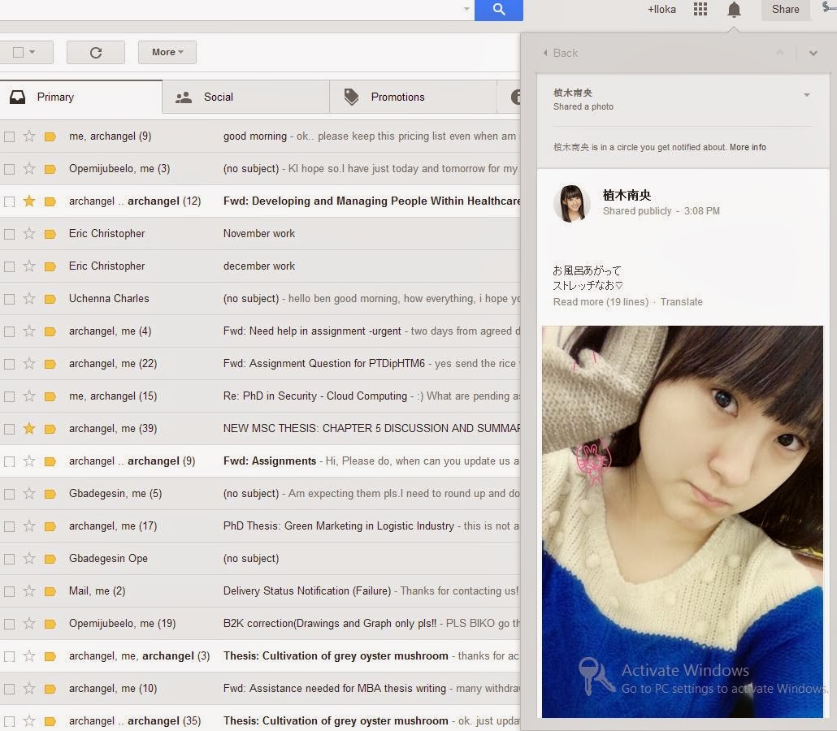The height and width of the screenshot is (731, 837).
Task: Open the search options dropdown arrow
Action: click(x=466, y=9)
